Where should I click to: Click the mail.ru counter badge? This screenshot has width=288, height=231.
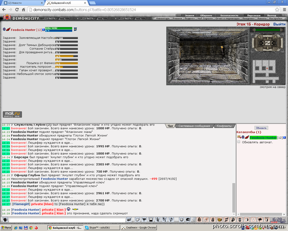(12, 114)
